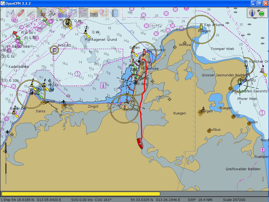Click caution symbol inside Kadetbanke area

[77, 74]
